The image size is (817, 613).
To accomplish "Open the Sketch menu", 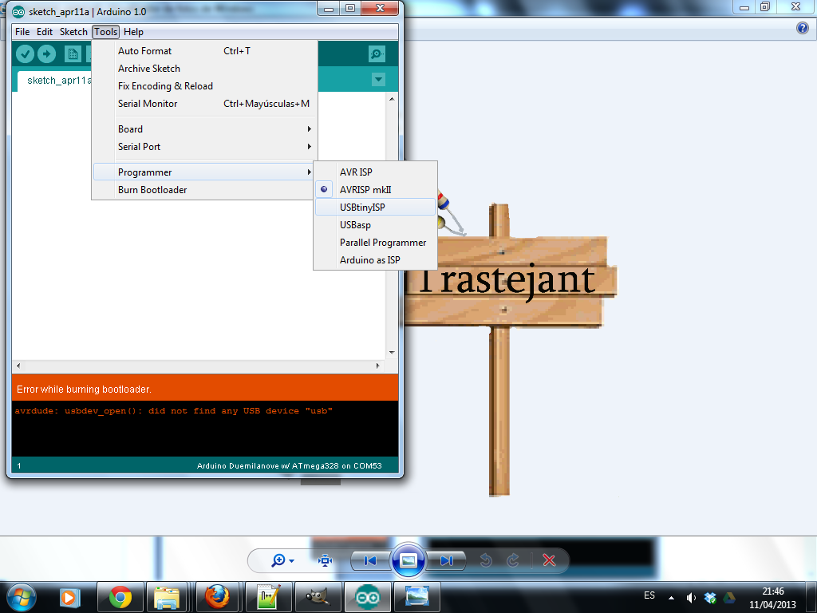I will click(73, 32).
